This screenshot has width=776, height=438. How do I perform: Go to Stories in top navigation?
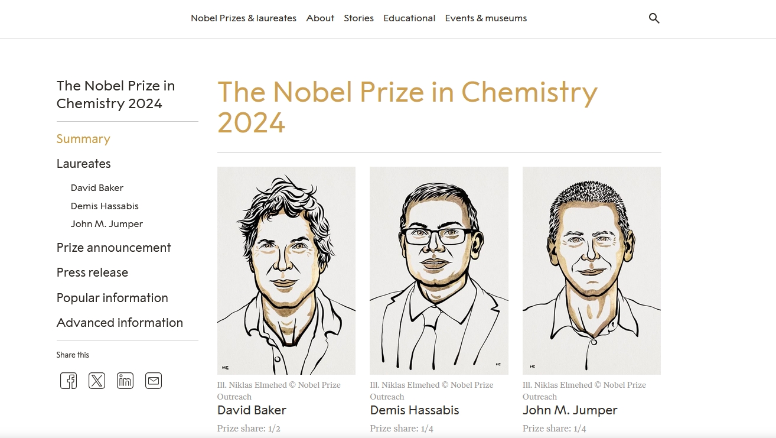pos(358,18)
